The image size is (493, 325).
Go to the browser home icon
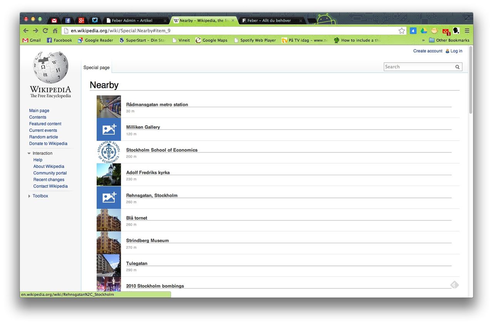click(55, 31)
